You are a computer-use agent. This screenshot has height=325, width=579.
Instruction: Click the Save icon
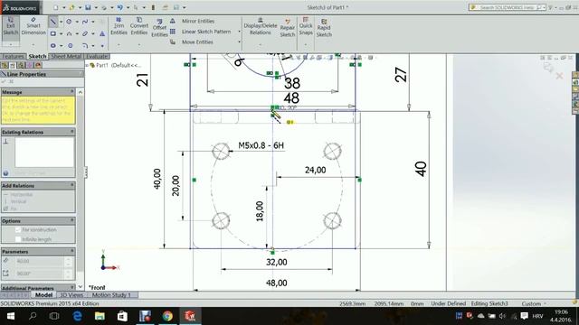pos(88,7)
